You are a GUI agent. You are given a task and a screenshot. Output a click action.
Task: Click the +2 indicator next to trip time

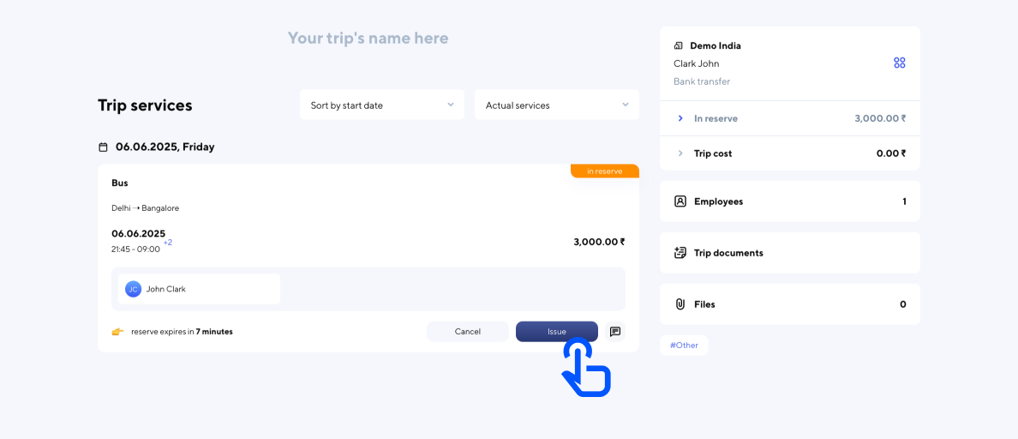(168, 243)
